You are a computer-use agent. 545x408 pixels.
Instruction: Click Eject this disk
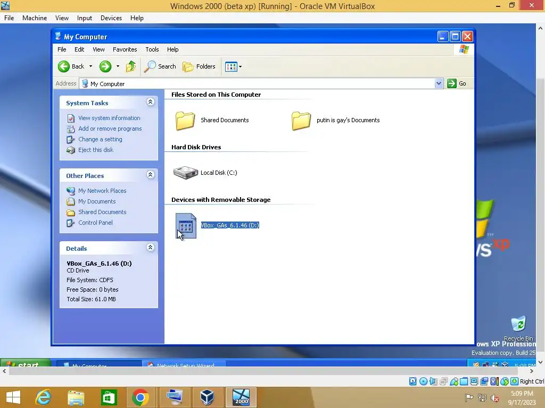coord(96,150)
